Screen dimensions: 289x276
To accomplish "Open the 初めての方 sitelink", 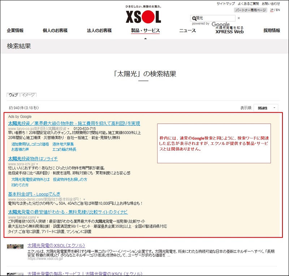I will tap(20, 185).
